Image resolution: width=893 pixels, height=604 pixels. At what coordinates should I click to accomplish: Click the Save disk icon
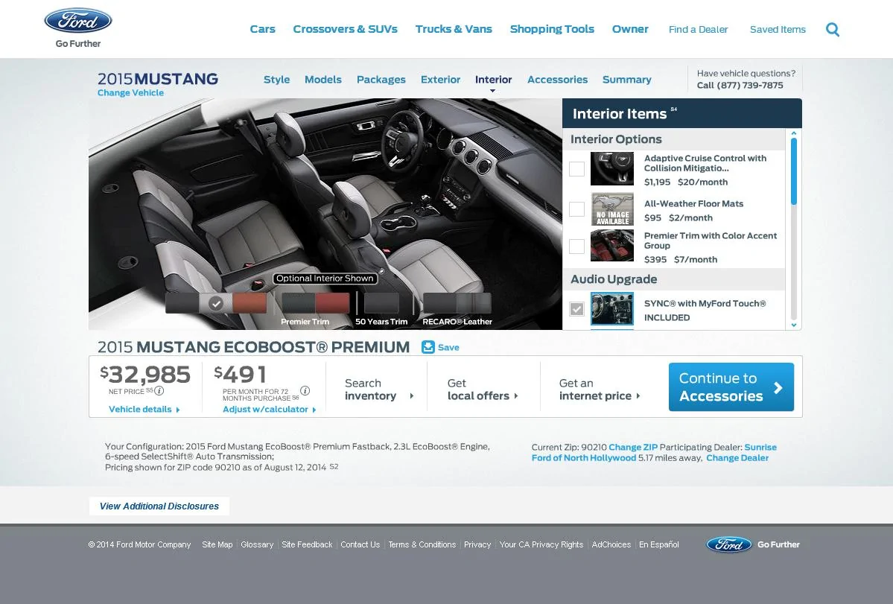pyautogui.click(x=428, y=347)
